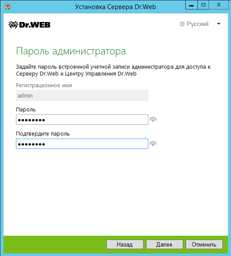Viewport: 231px width, 256px height.
Task: Focus the Подтвердите пароль input field
Action: pos(82,144)
